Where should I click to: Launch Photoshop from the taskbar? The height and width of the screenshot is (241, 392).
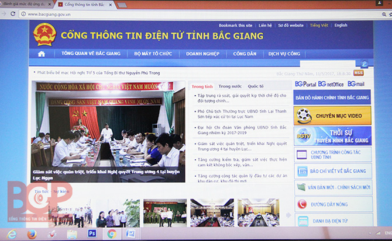click(x=92, y=233)
